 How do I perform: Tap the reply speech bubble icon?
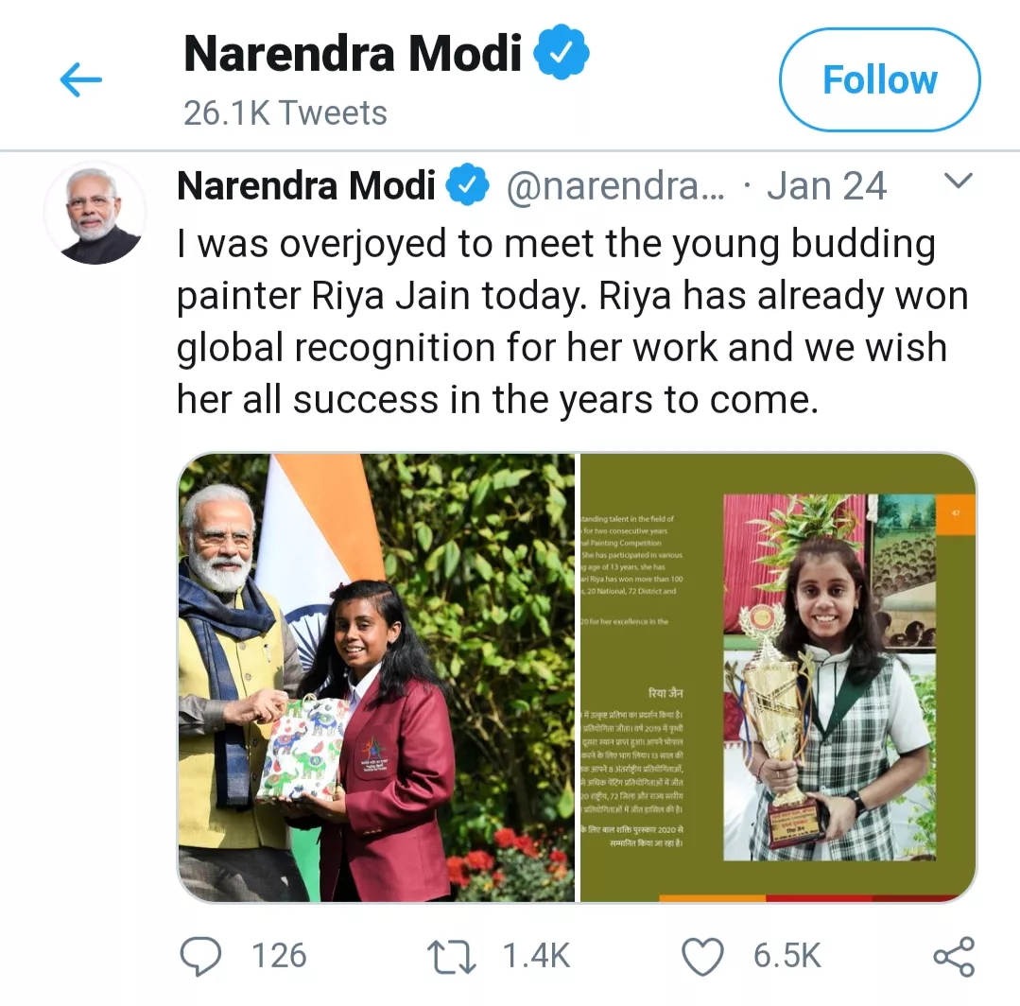199,956
